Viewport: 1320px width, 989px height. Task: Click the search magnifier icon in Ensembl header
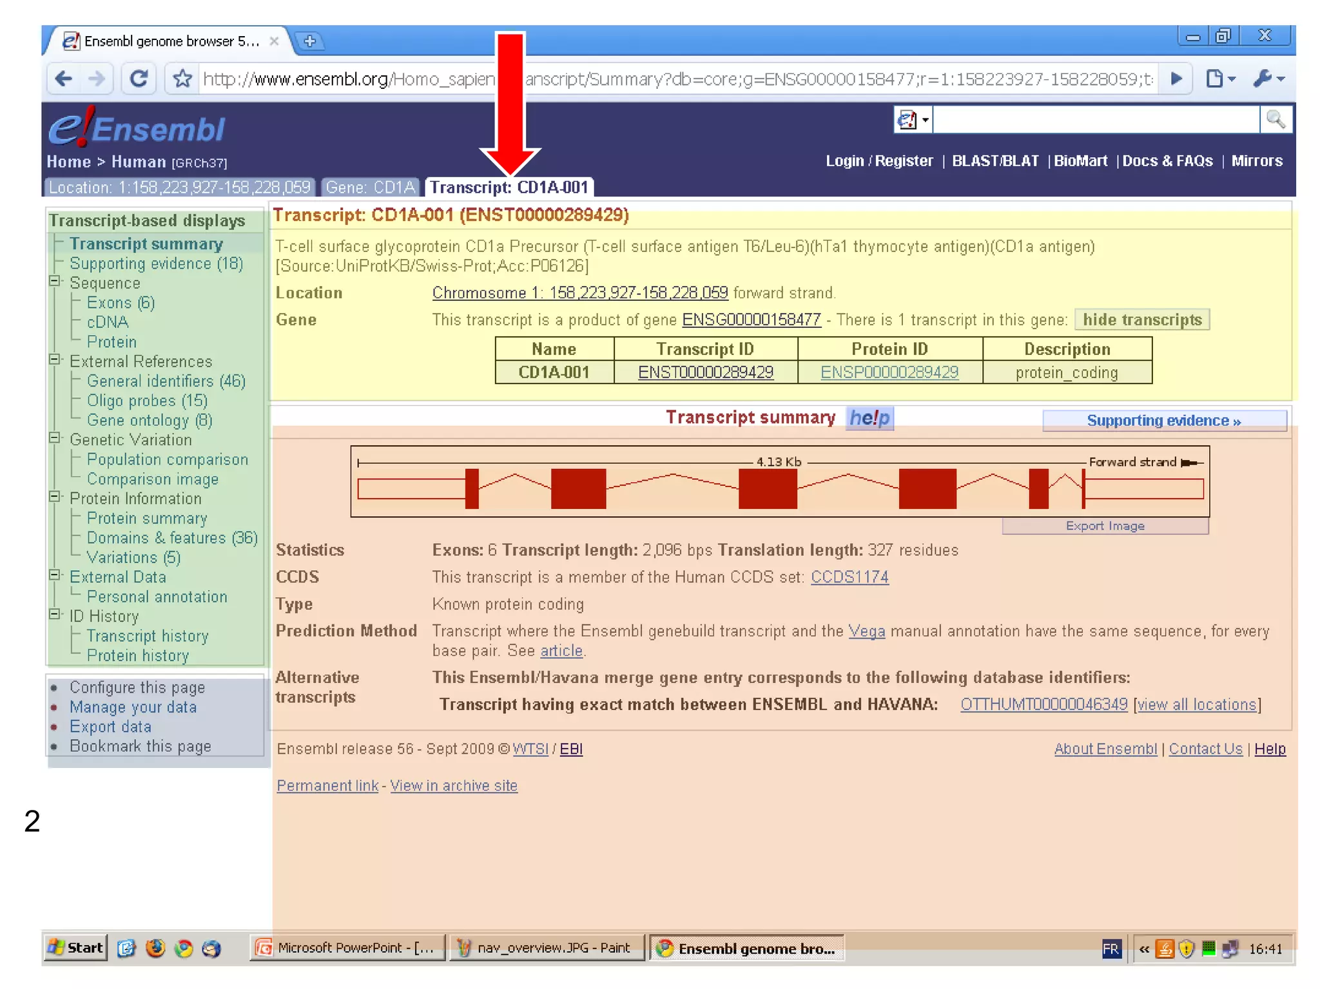coord(1276,119)
